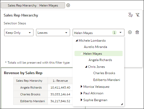The image size is (144, 109).
Task: Toggle the Helen Mayes member dropdown arrow
Action: click(120, 32)
